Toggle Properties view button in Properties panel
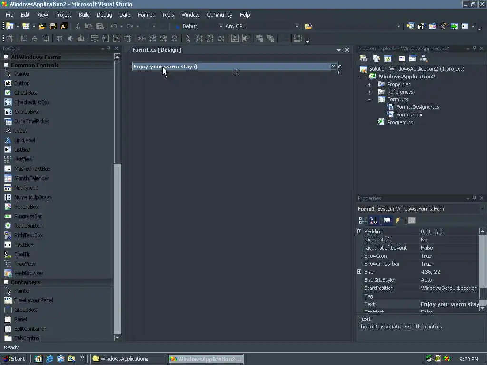This screenshot has width=487, height=365. click(x=387, y=221)
